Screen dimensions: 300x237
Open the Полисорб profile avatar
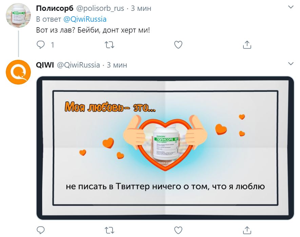click(x=18, y=15)
